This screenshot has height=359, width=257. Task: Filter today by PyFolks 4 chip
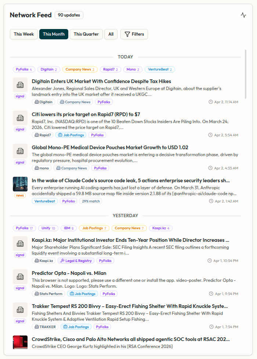point(24,69)
